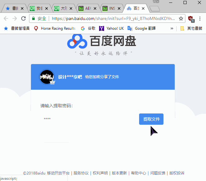The height and width of the screenshot is (181, 206).
Task: Open 移动开放平台 footer link
Action: (58, 173)
